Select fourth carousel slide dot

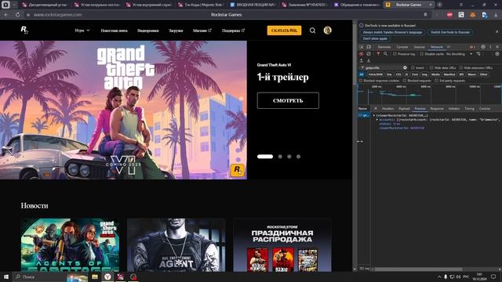[x=298, y=157]
